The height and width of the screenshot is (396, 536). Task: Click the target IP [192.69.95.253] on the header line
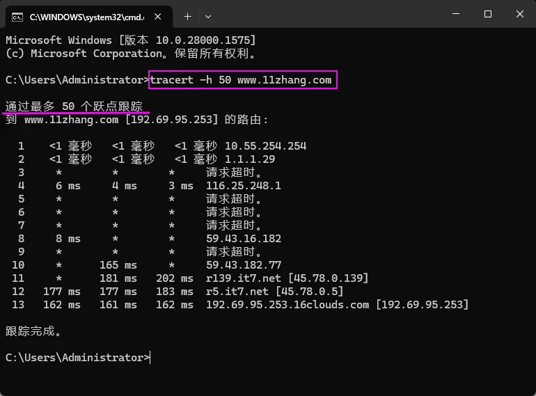(x=172, y=120)
